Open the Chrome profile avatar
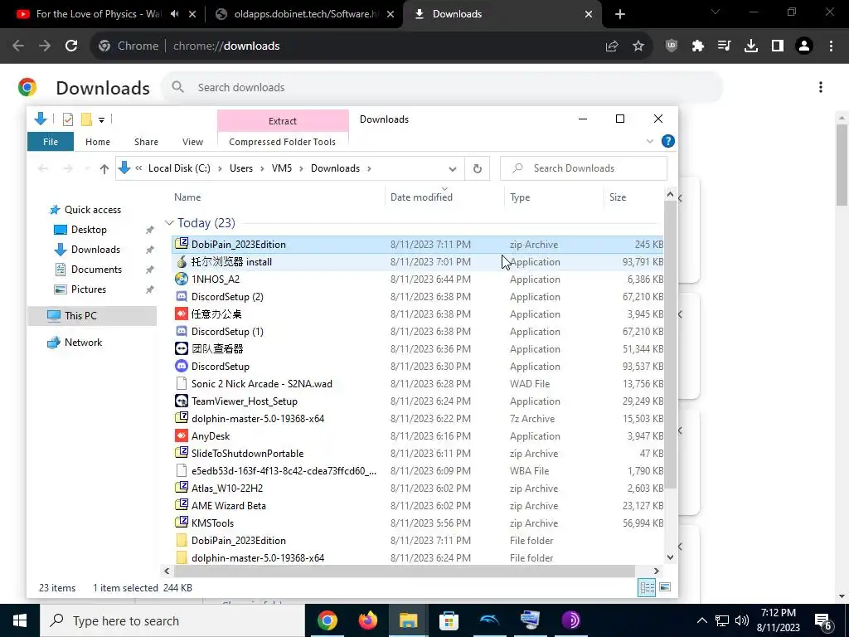849x637 pixels. pos(804,46)
